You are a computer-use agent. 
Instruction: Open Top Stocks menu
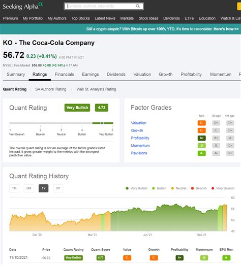tap(80, 18)
